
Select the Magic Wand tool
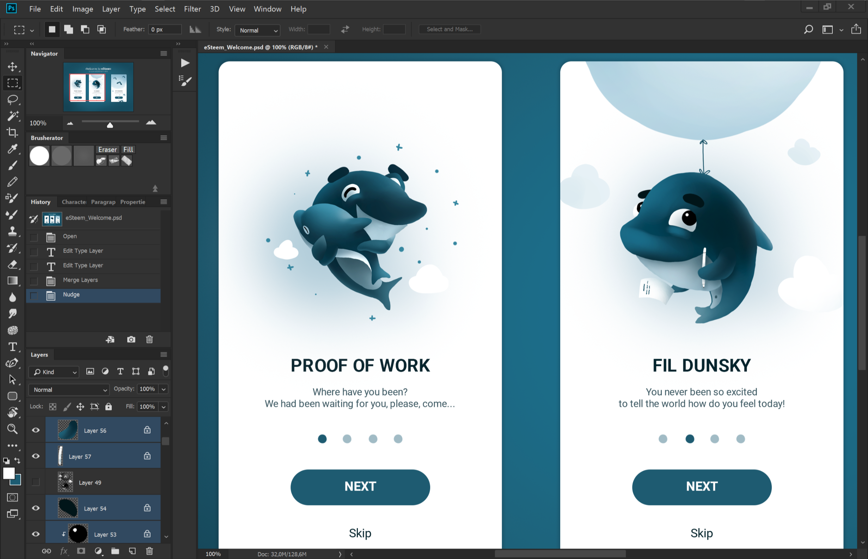click(x=12, y=116)
